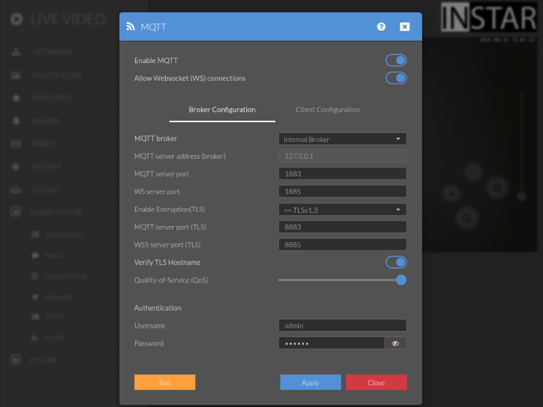Open the Multimedia menu in the sidebar

coord(56,75)
